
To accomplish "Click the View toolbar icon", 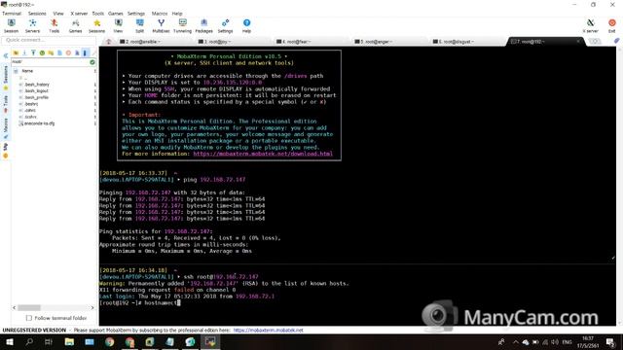I will 118,26.
